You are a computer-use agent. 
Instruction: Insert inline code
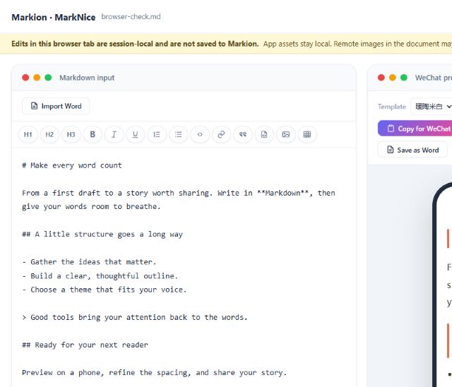200,134
